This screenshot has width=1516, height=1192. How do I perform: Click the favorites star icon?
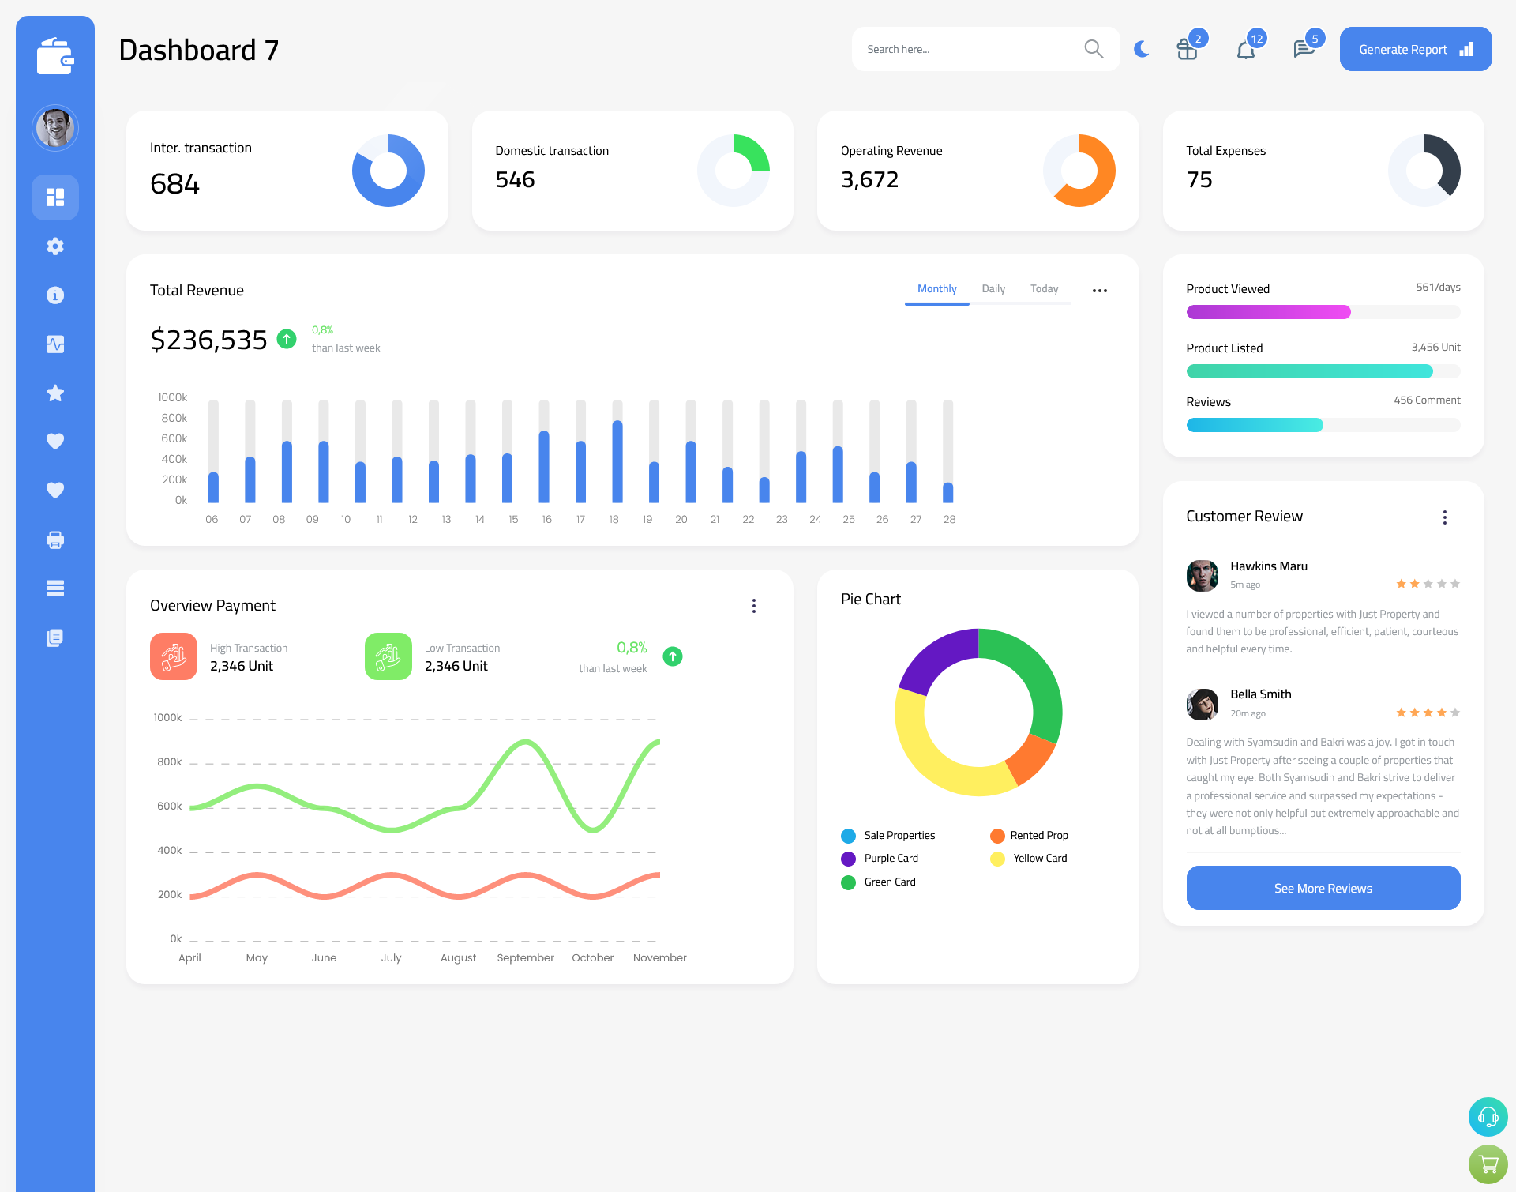55,393
